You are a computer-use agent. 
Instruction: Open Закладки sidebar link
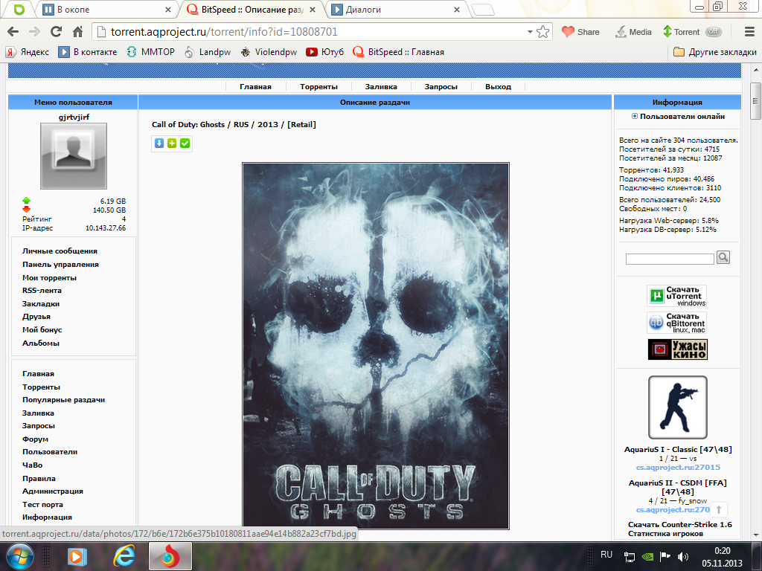point(41,303)
